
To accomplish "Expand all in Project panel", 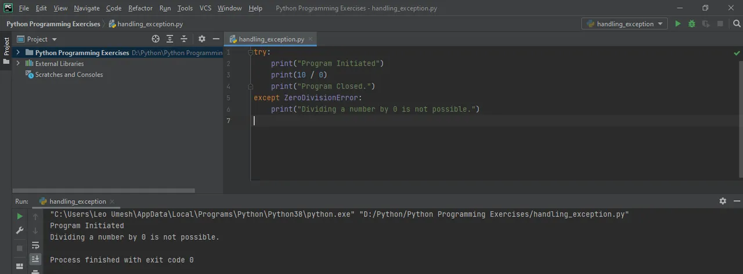I will [x=169, y=39].
